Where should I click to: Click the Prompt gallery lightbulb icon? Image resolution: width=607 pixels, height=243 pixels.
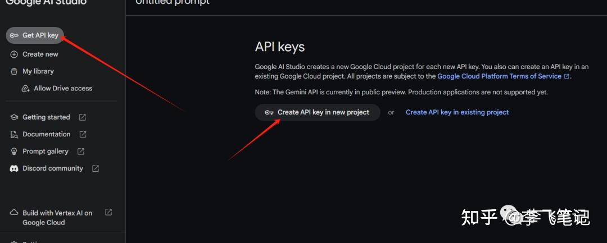14,152
